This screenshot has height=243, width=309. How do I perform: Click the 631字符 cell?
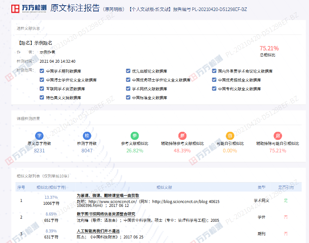pos(51,237)
